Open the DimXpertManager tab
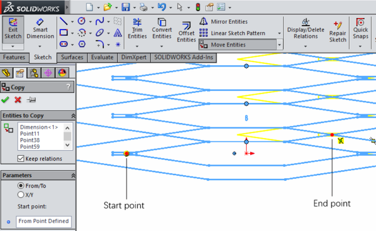 (x=48, y=73)
